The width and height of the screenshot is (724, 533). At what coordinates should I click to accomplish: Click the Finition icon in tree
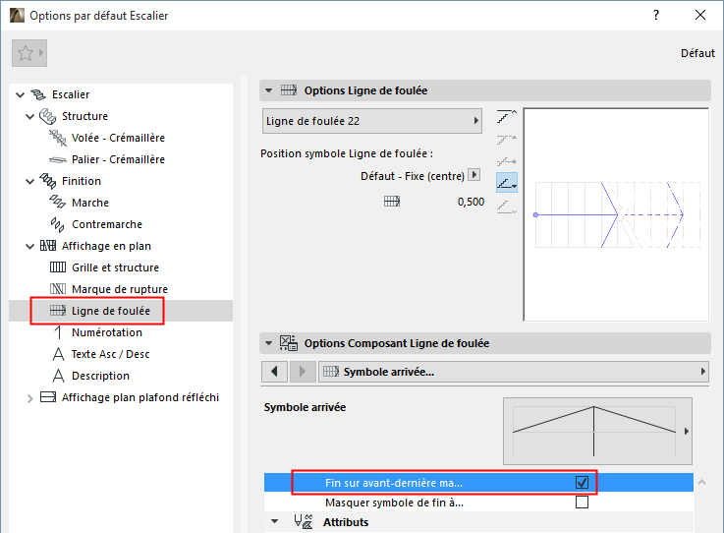[48, 181]
